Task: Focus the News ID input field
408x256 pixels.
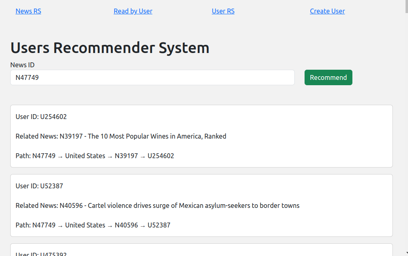Action: [x=152, y=77]
